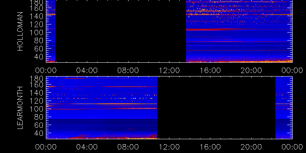
Task: Pick the 180 frequency label on Learmonth axis
Action: pos(37,79)
